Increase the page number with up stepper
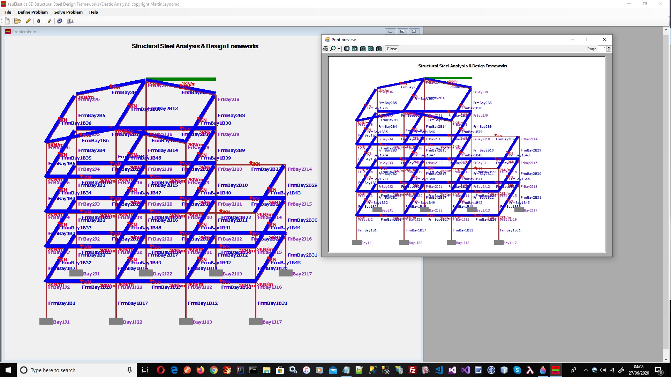The image size is (671, 377). click(609, 47)
